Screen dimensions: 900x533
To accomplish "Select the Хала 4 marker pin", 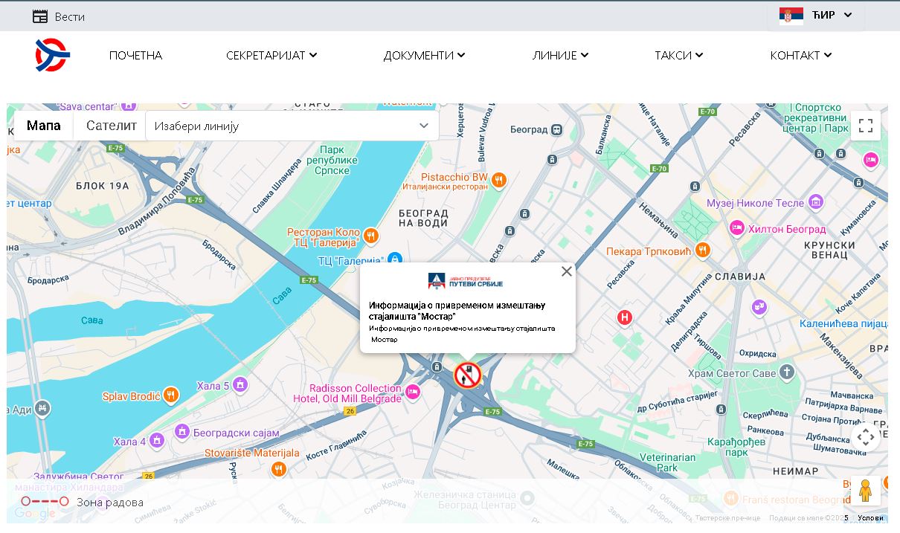I will [x=156, y=441].
